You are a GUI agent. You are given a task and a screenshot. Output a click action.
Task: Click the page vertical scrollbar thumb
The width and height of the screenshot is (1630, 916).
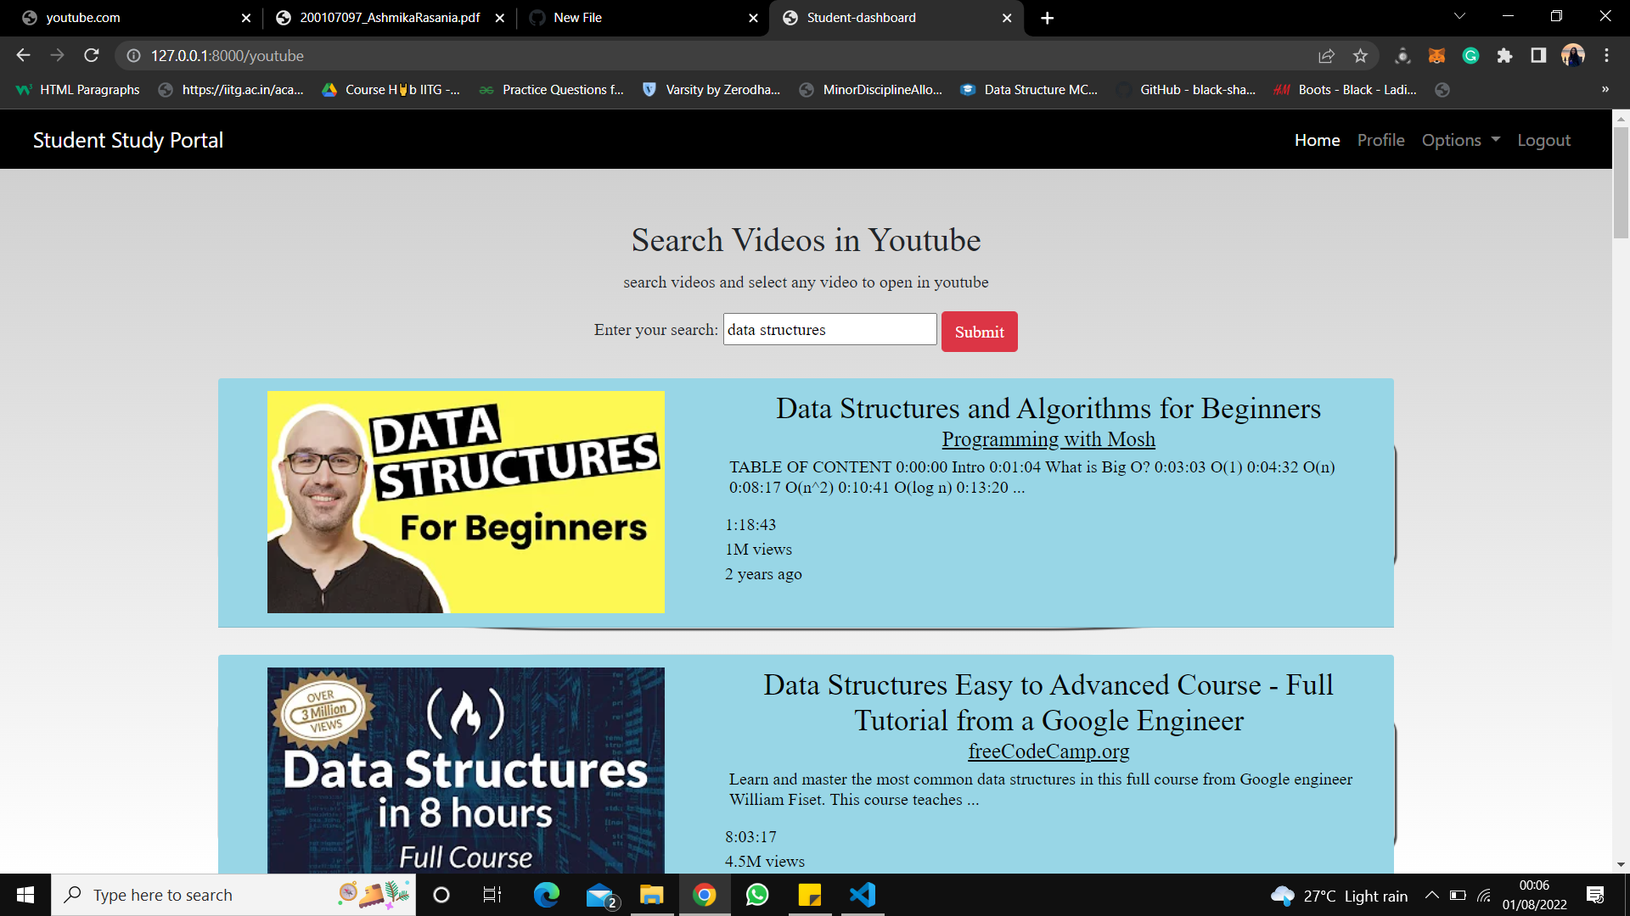(1621, 182)
